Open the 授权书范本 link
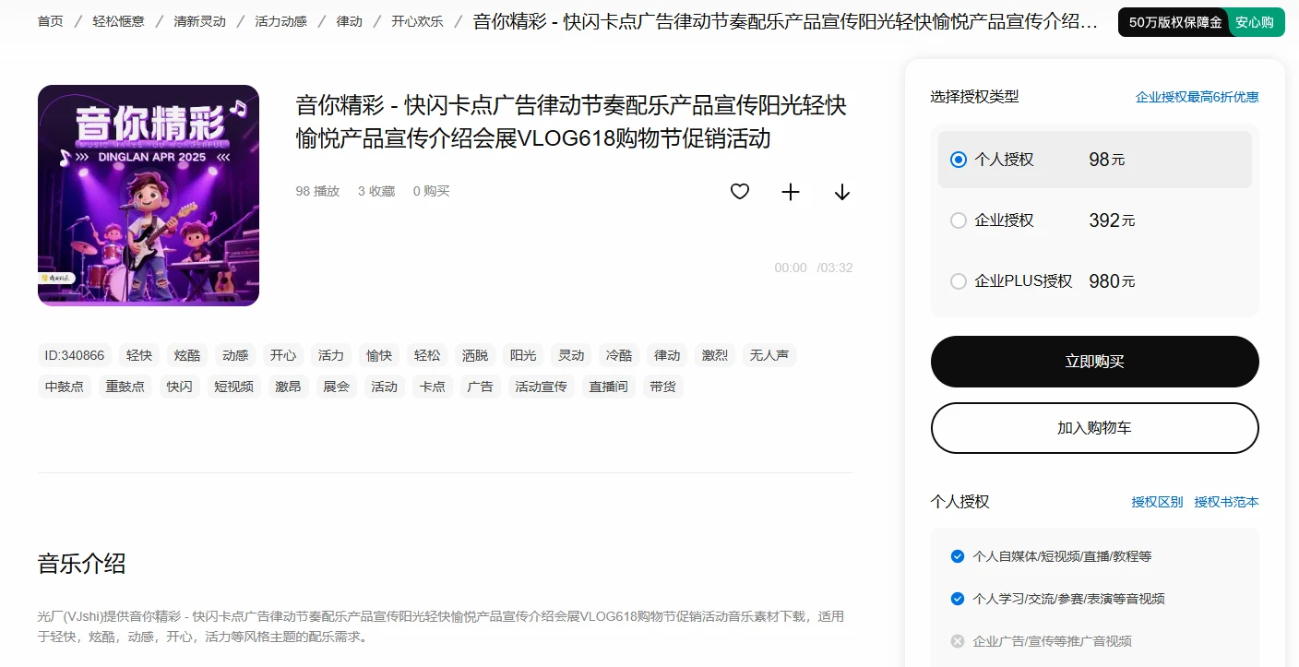The height and width of the screenshot is (667, 1299). 1227,502
